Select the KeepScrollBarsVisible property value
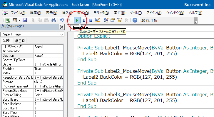This screenshot has width=214, height=117. (48, 78)
